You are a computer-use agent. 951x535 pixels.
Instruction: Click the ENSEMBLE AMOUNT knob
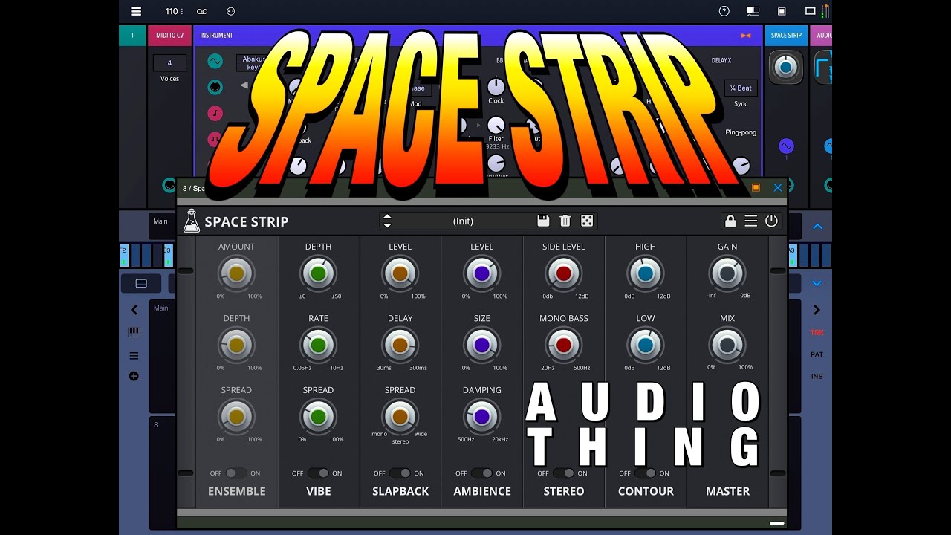pyautogui.click(x=236, y=273)
